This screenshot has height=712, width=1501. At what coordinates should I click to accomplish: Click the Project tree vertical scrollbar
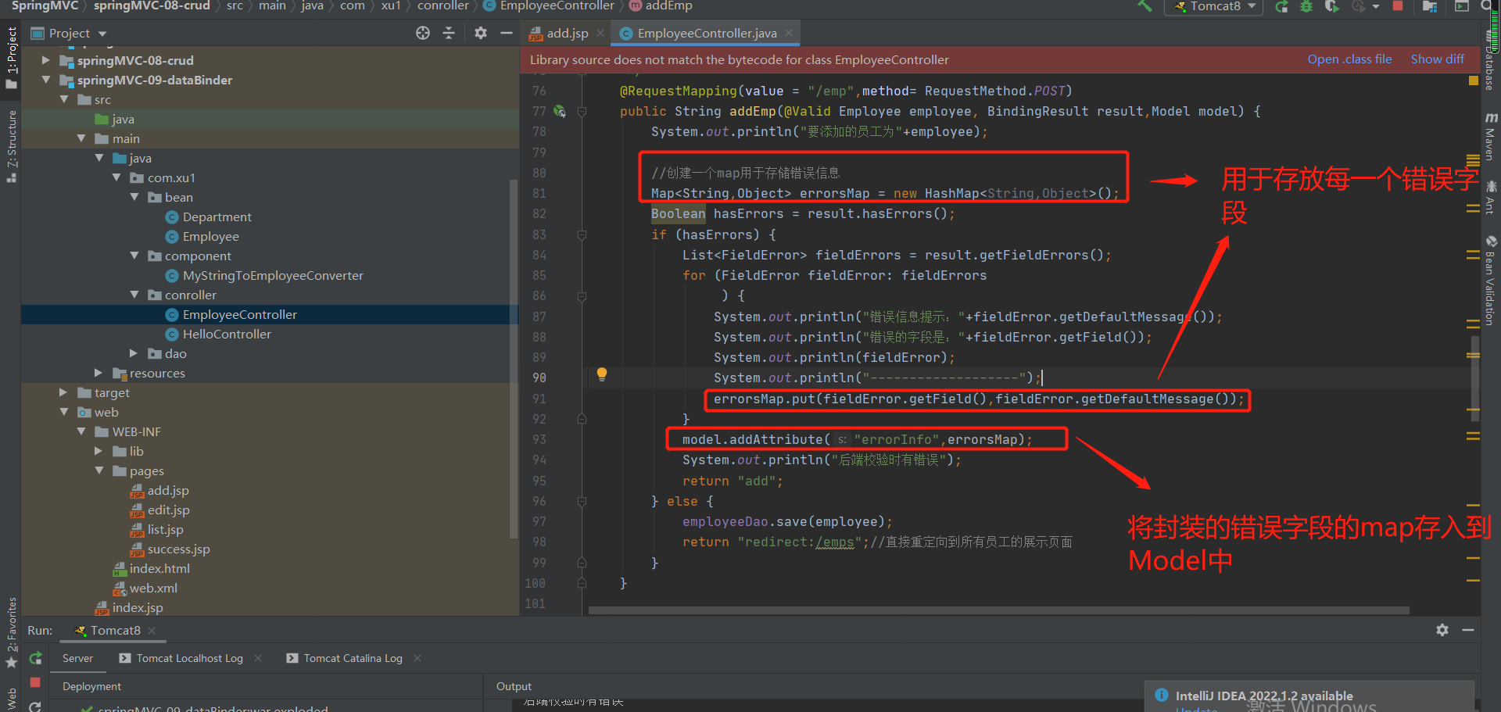pos(514,360)
